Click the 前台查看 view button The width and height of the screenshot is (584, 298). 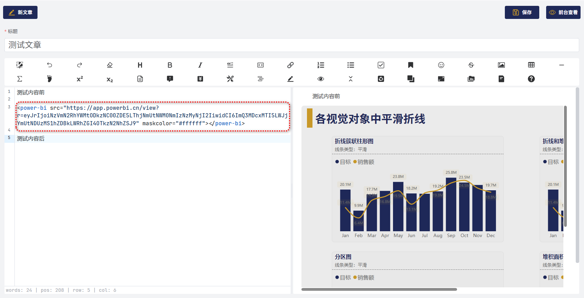point(563,12)
